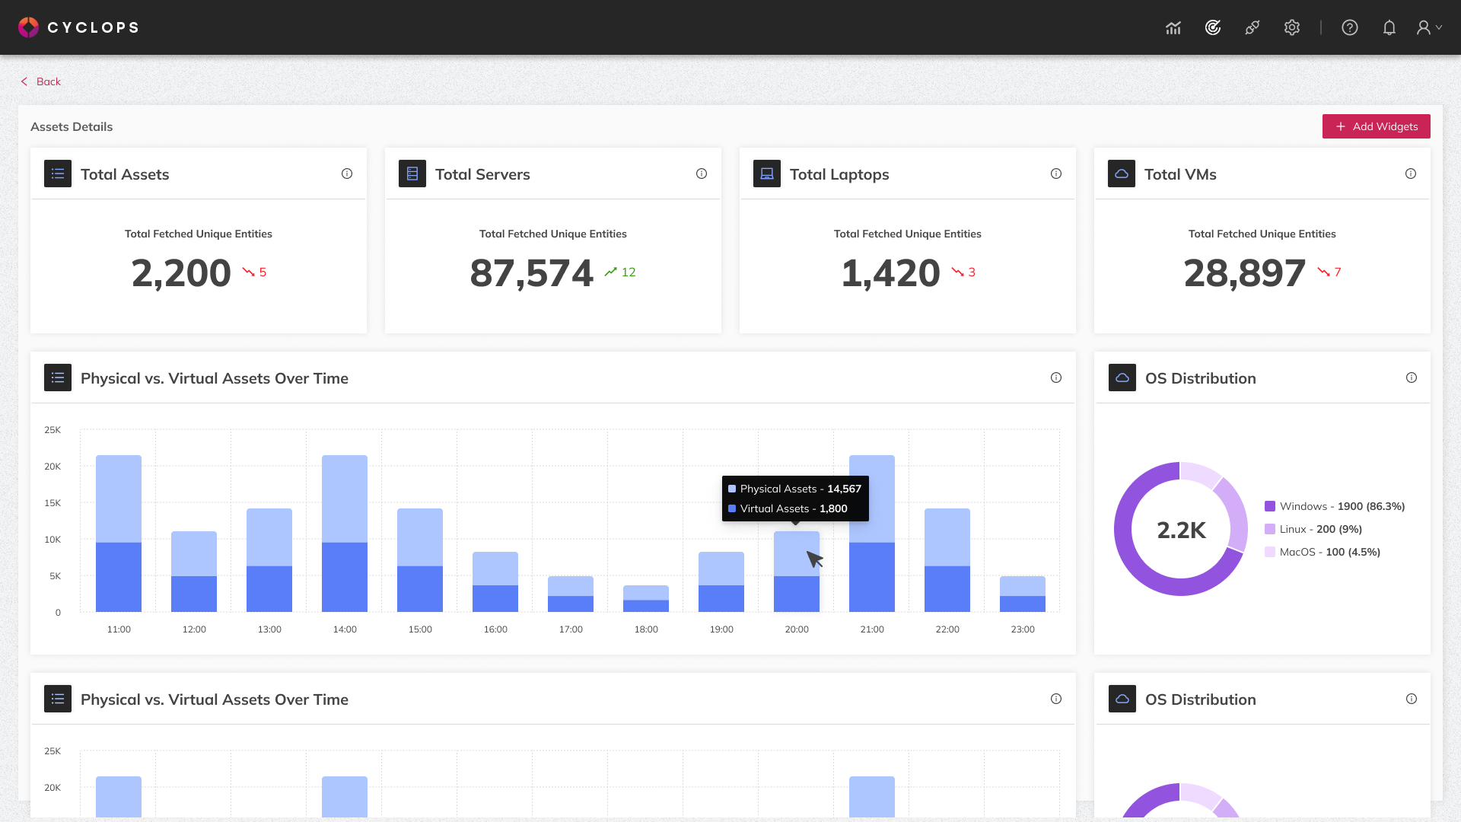The width and height of the screenshot is (1461, 822).
Task: Click the Total Assets info icon
Action: tap(347, 174)
